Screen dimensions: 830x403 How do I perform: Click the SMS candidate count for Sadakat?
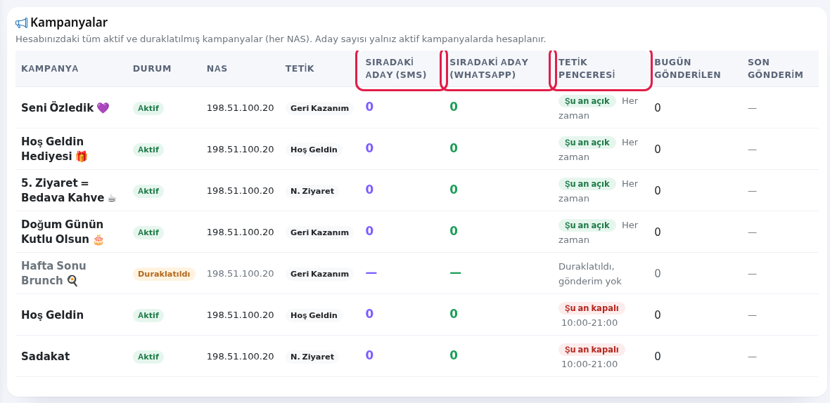[369, 355]
